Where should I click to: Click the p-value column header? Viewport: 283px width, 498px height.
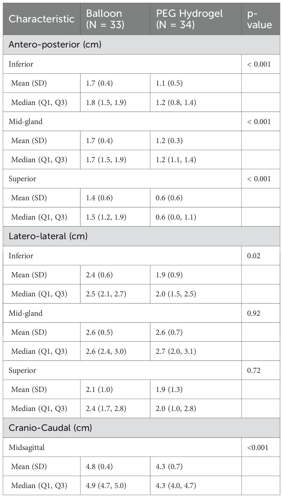point(260,19)
